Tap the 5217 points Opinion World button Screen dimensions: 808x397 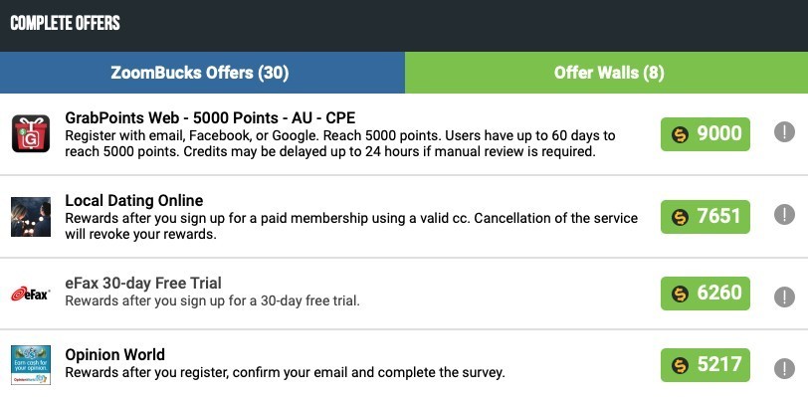[x=705, y=365]
